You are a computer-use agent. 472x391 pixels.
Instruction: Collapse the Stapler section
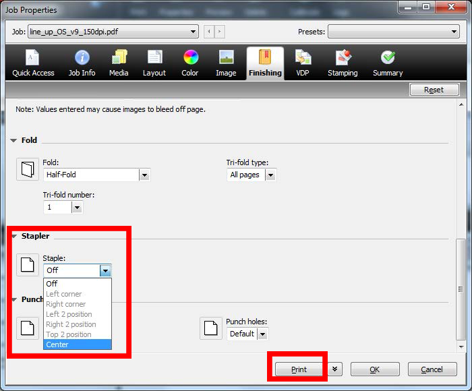(14, 237)
